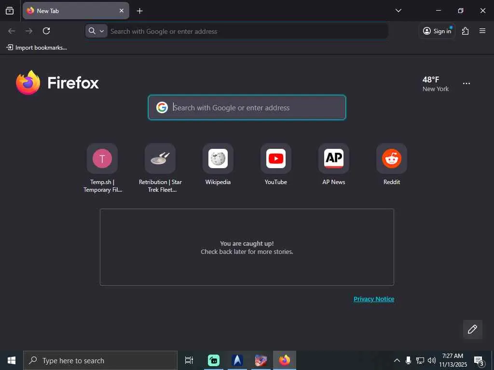Open the Temp.sh shortcut tile
494x370 pixels.
coord(102,168)
